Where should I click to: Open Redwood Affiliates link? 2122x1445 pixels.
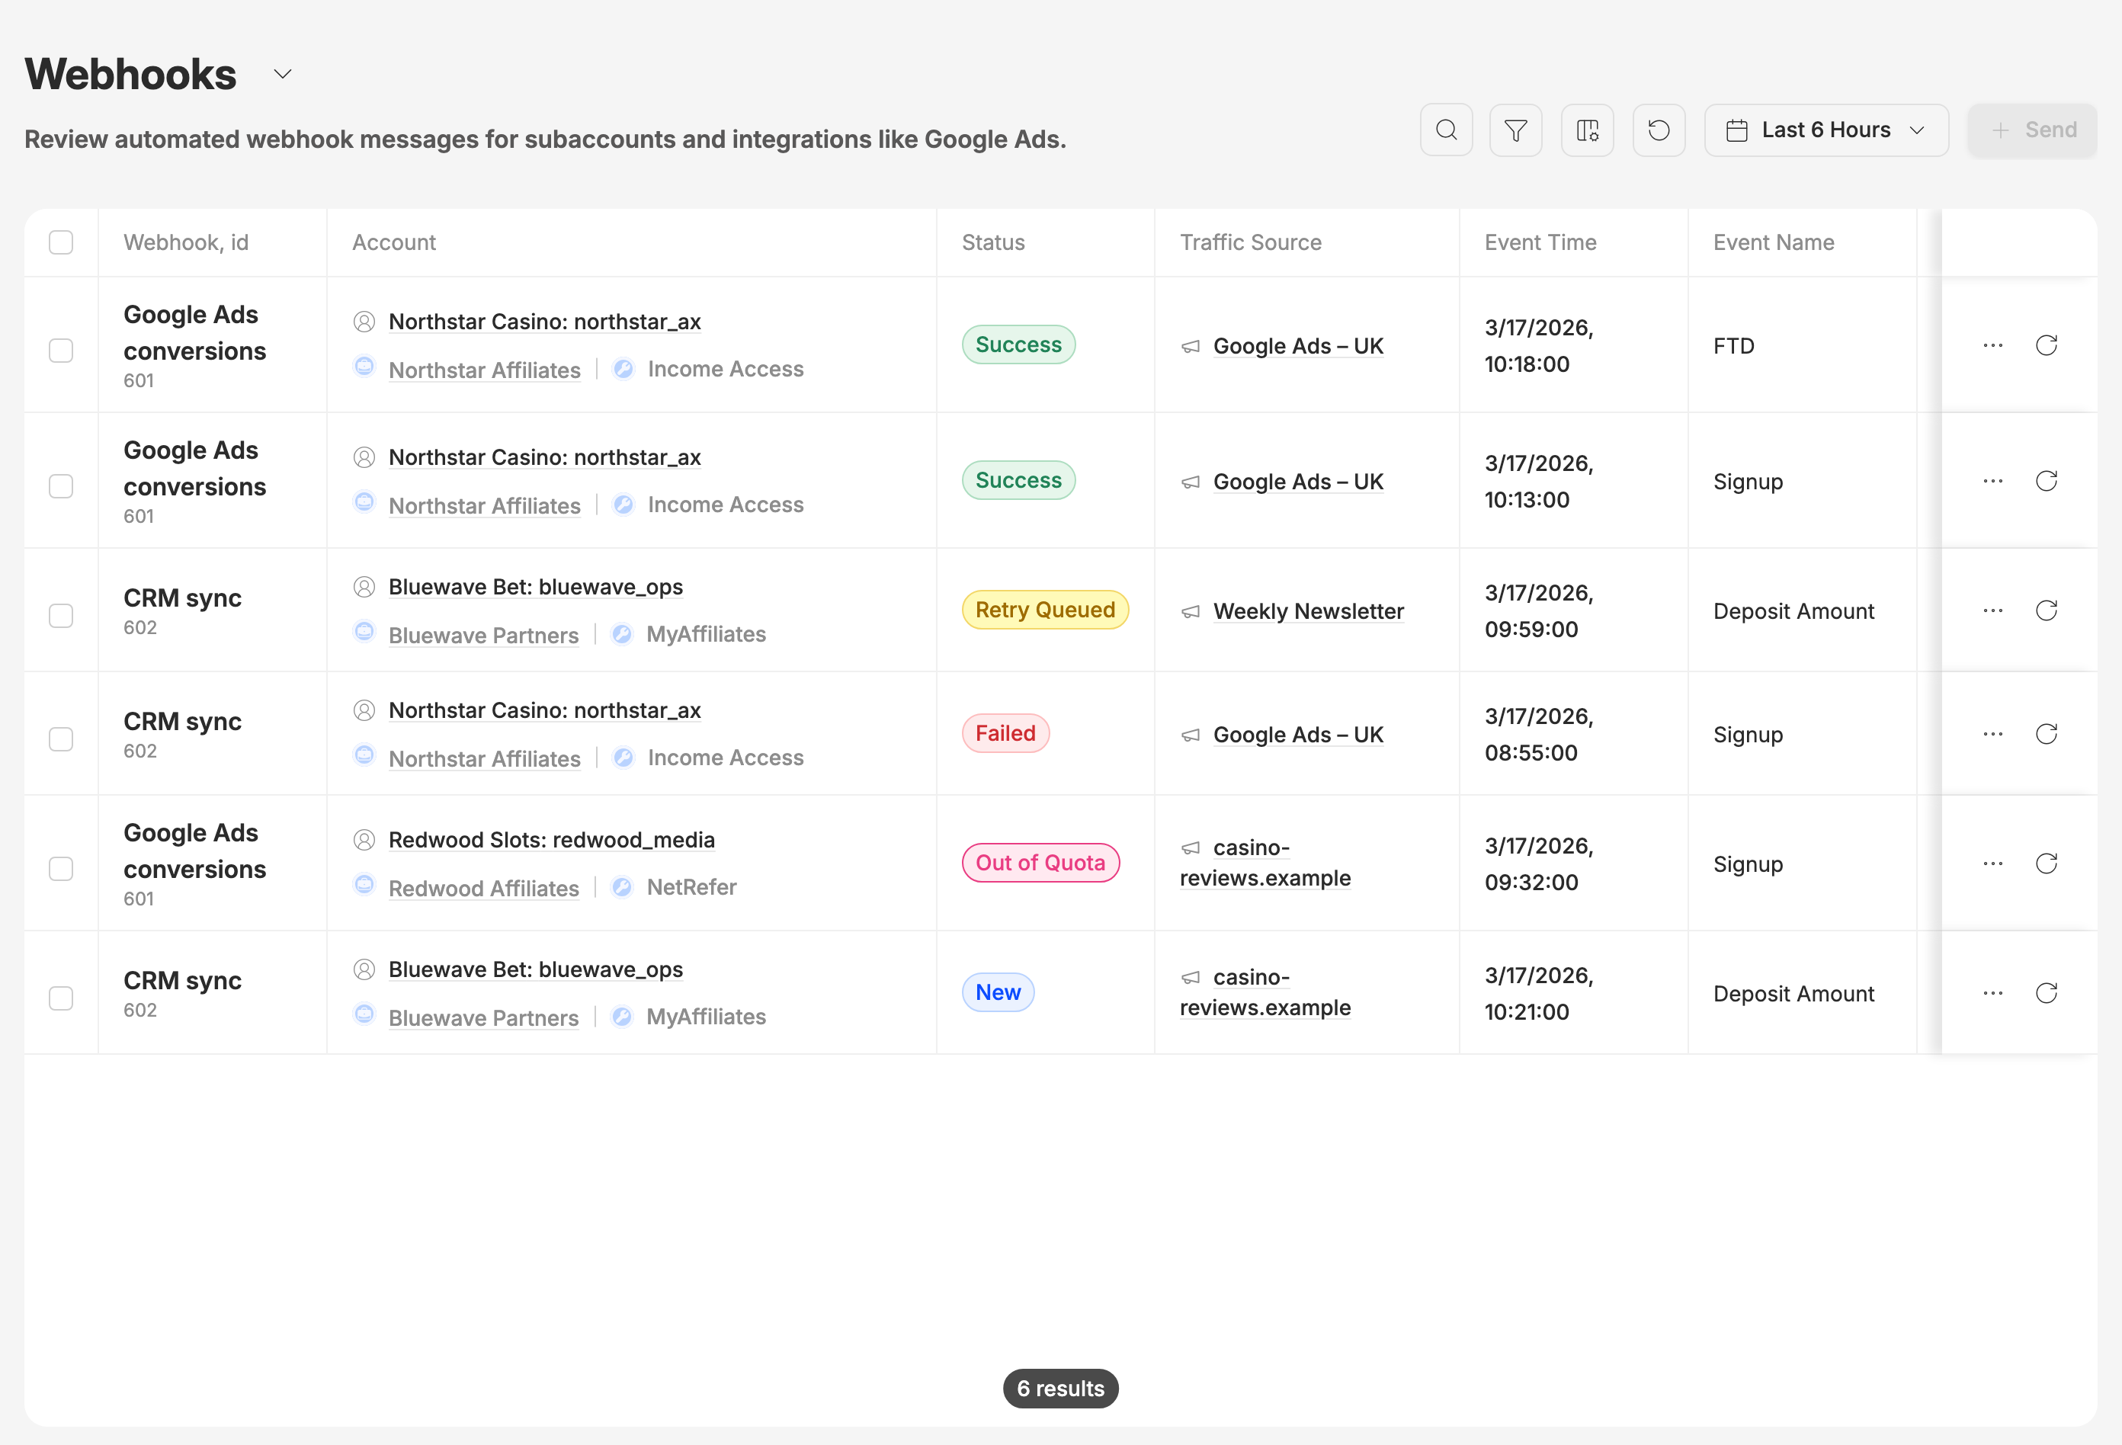[x=484, y=888]
